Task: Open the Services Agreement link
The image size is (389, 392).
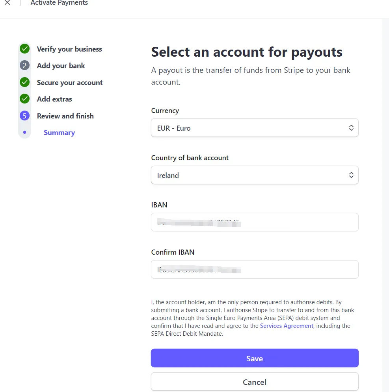Action: [x=287, y=326]
